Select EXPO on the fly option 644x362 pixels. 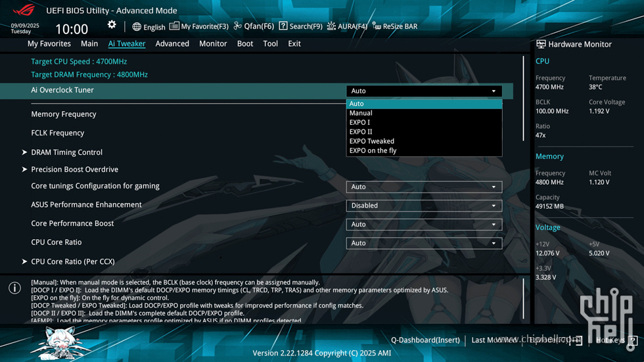pyautogui.click(x=424, y=150)
